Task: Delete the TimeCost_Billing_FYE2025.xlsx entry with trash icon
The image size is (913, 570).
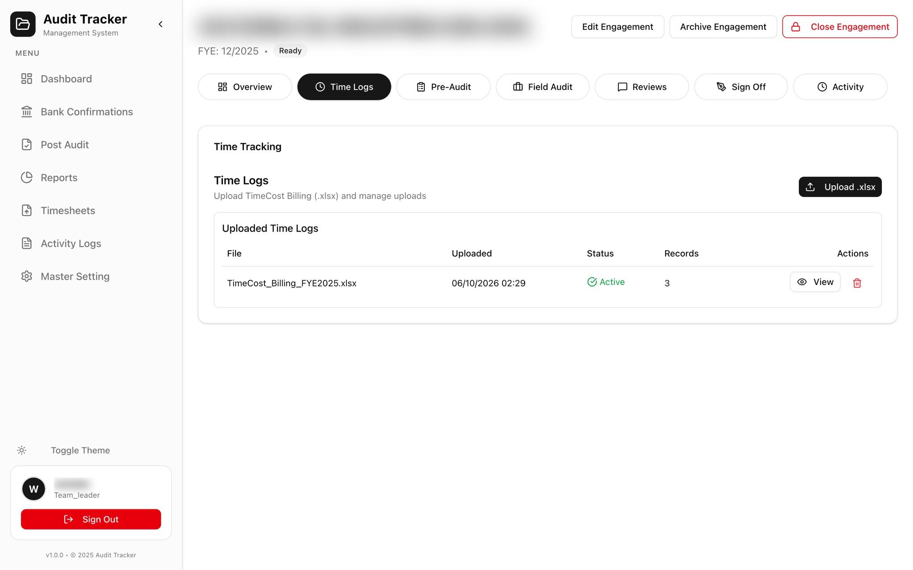Action: (x=857, y=283)
